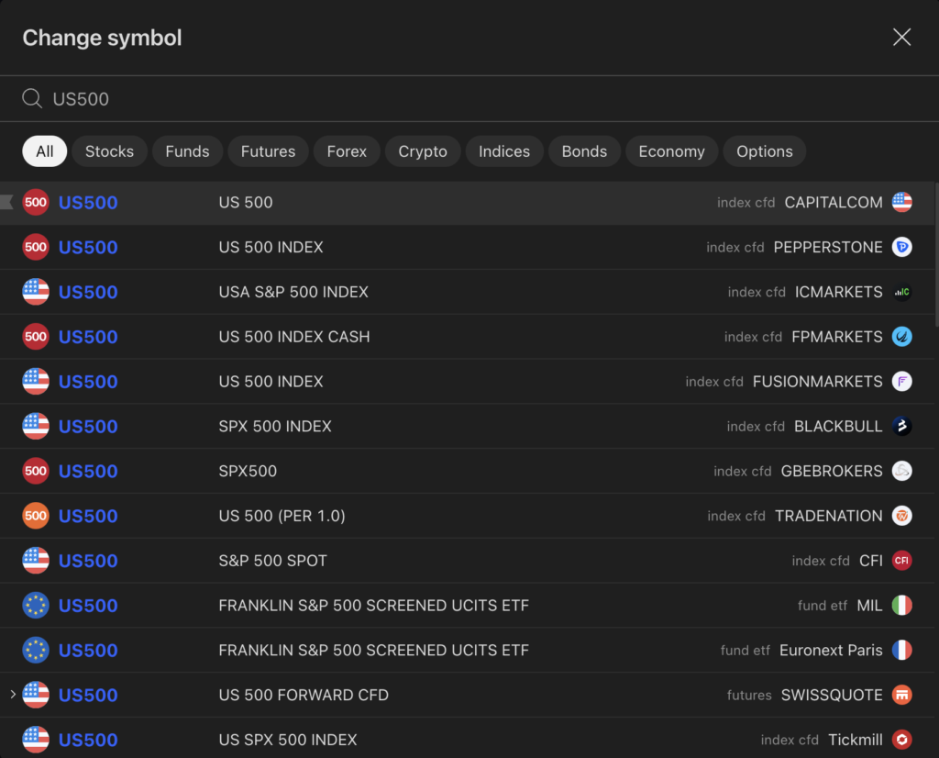Click the search magnifier icon
The width and height of the screenshot is (939, 758).
(32, 98)
